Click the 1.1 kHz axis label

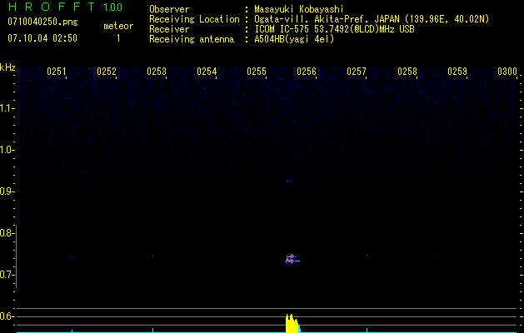(7, 108)
